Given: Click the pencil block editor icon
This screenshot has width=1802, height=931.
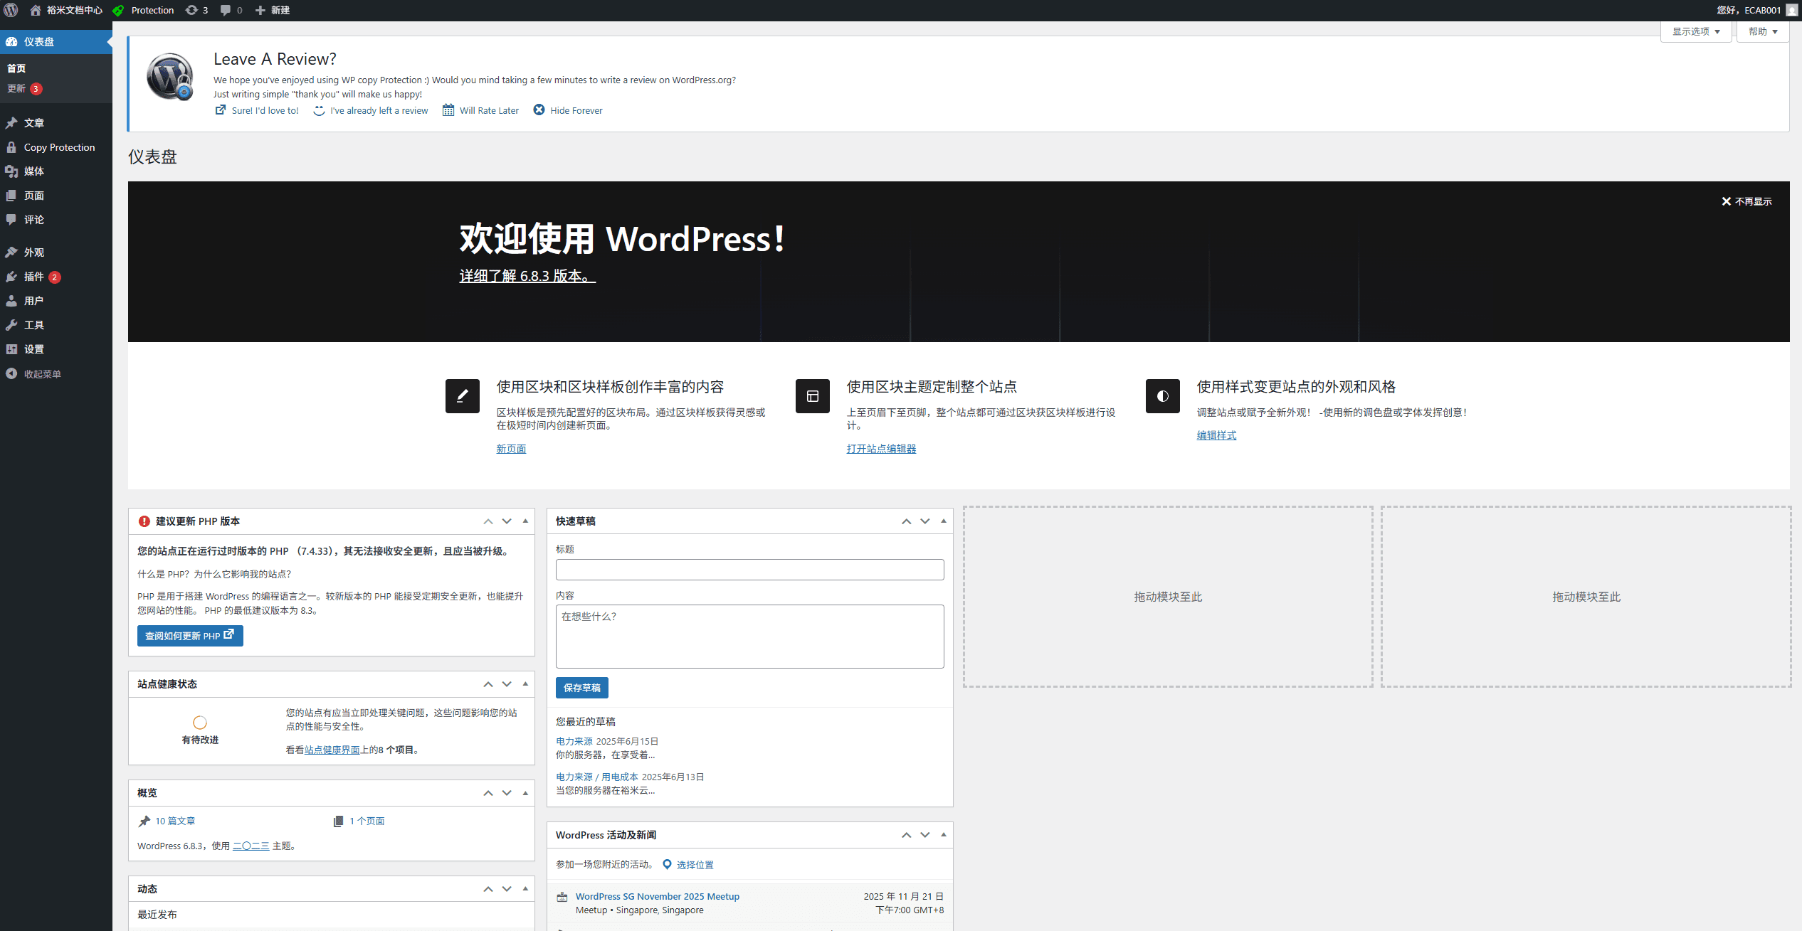Looking at the screenshot, I should tap(463, 396).
